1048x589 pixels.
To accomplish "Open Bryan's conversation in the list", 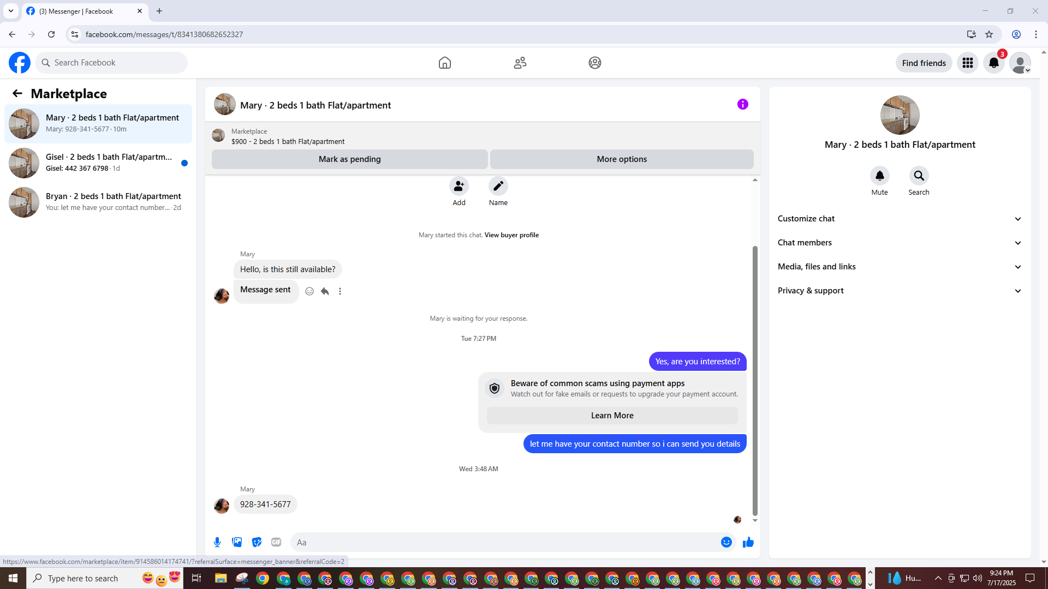I will click(98, 202).
